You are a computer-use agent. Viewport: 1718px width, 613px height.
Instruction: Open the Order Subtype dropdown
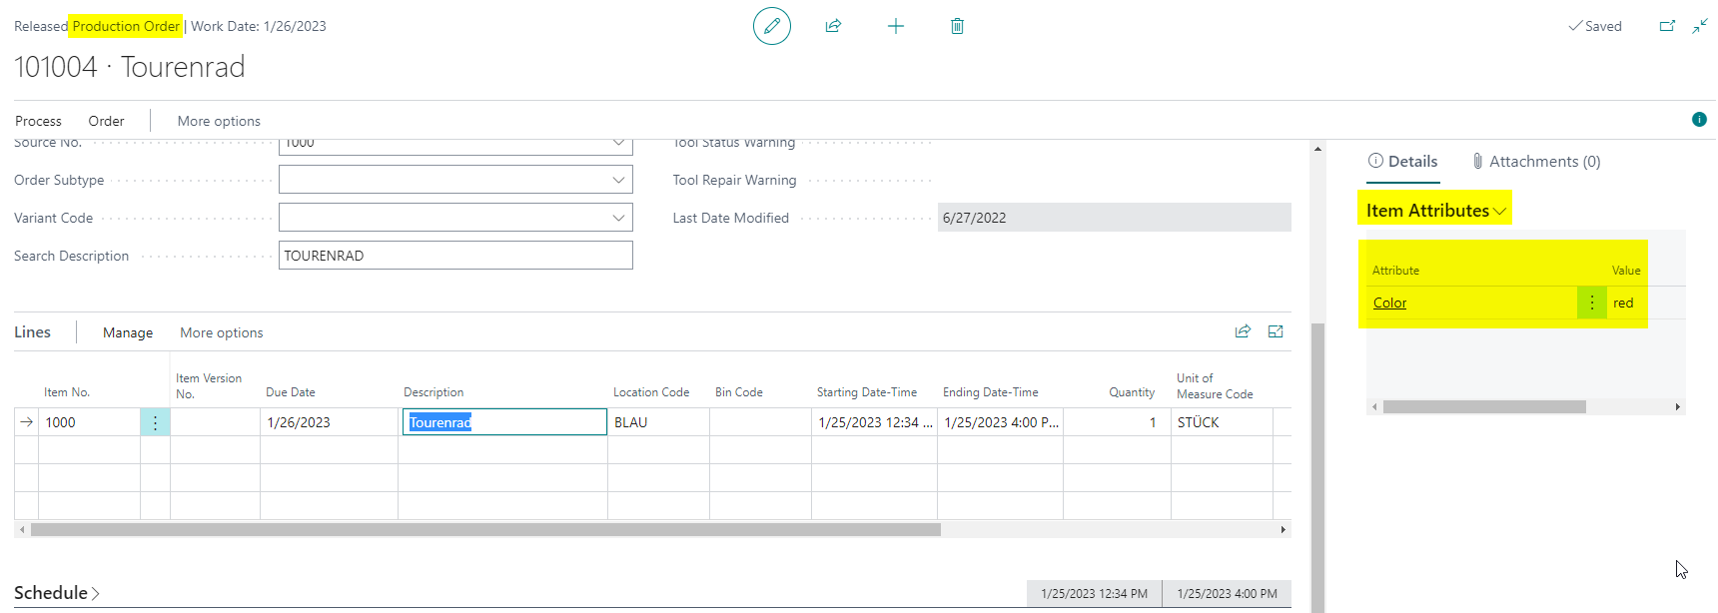point(618,180)
